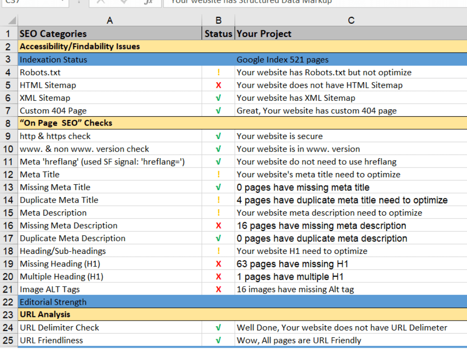Select the 'Your Project' header cell
The width and height of the screenshot is (467, 350).
pyautogui.click(x=351, y=34)
